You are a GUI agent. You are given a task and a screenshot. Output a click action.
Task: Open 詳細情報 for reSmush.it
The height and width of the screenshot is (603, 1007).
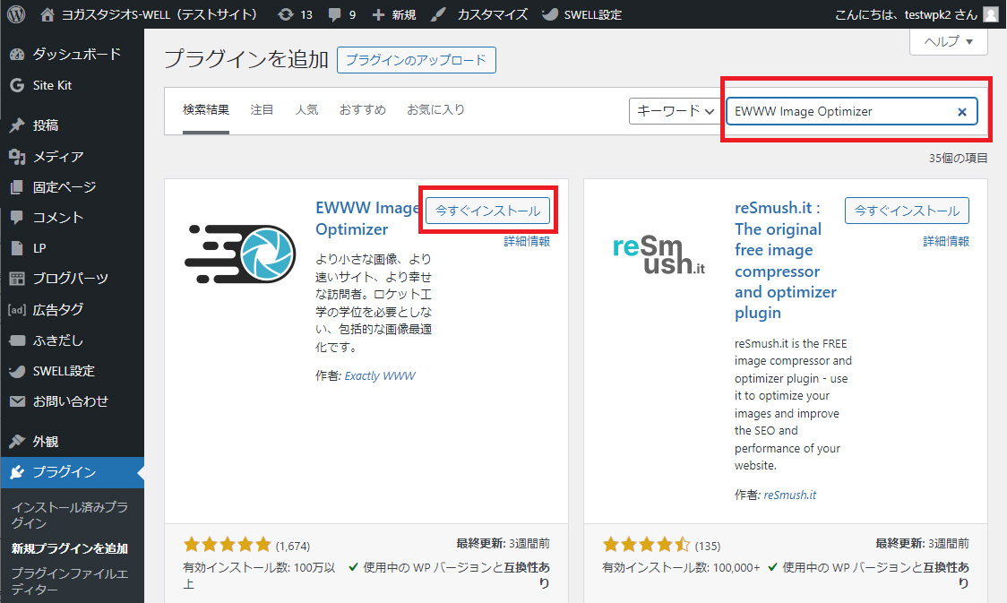946,241
